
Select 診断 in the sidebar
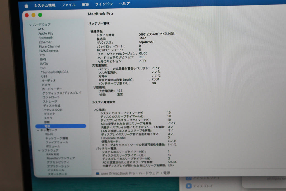(x=47, y=122)
